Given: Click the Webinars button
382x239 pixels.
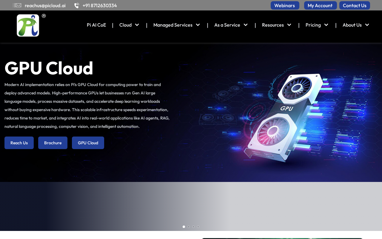Looking at the screenshot, I should [x=285, y=5].
